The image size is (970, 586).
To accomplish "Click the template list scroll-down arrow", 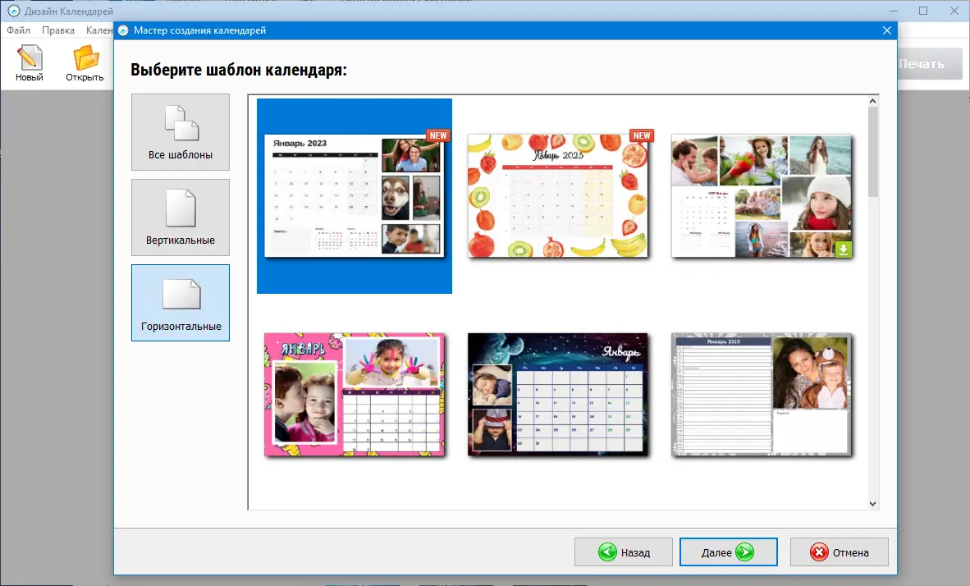I will pyautogui.click(x=872, y=504).
